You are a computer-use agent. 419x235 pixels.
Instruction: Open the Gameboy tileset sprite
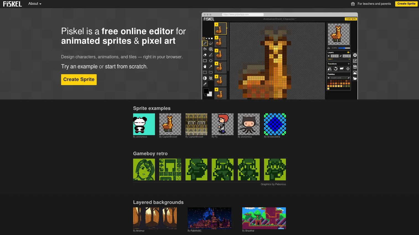click(x=170, y=170)
